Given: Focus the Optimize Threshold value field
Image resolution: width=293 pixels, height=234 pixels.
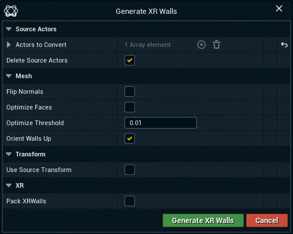Looking at the screenshot, I should pos(160,123).
